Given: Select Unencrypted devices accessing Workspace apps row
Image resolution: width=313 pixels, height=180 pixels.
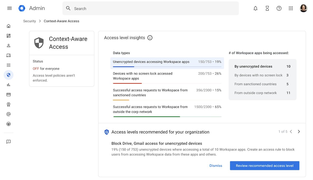Looking at the screenshot, I should tap(167, 63).
